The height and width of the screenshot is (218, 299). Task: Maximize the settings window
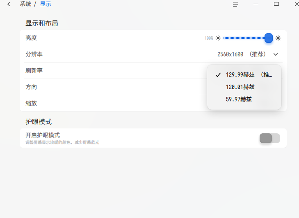[276, 4]
